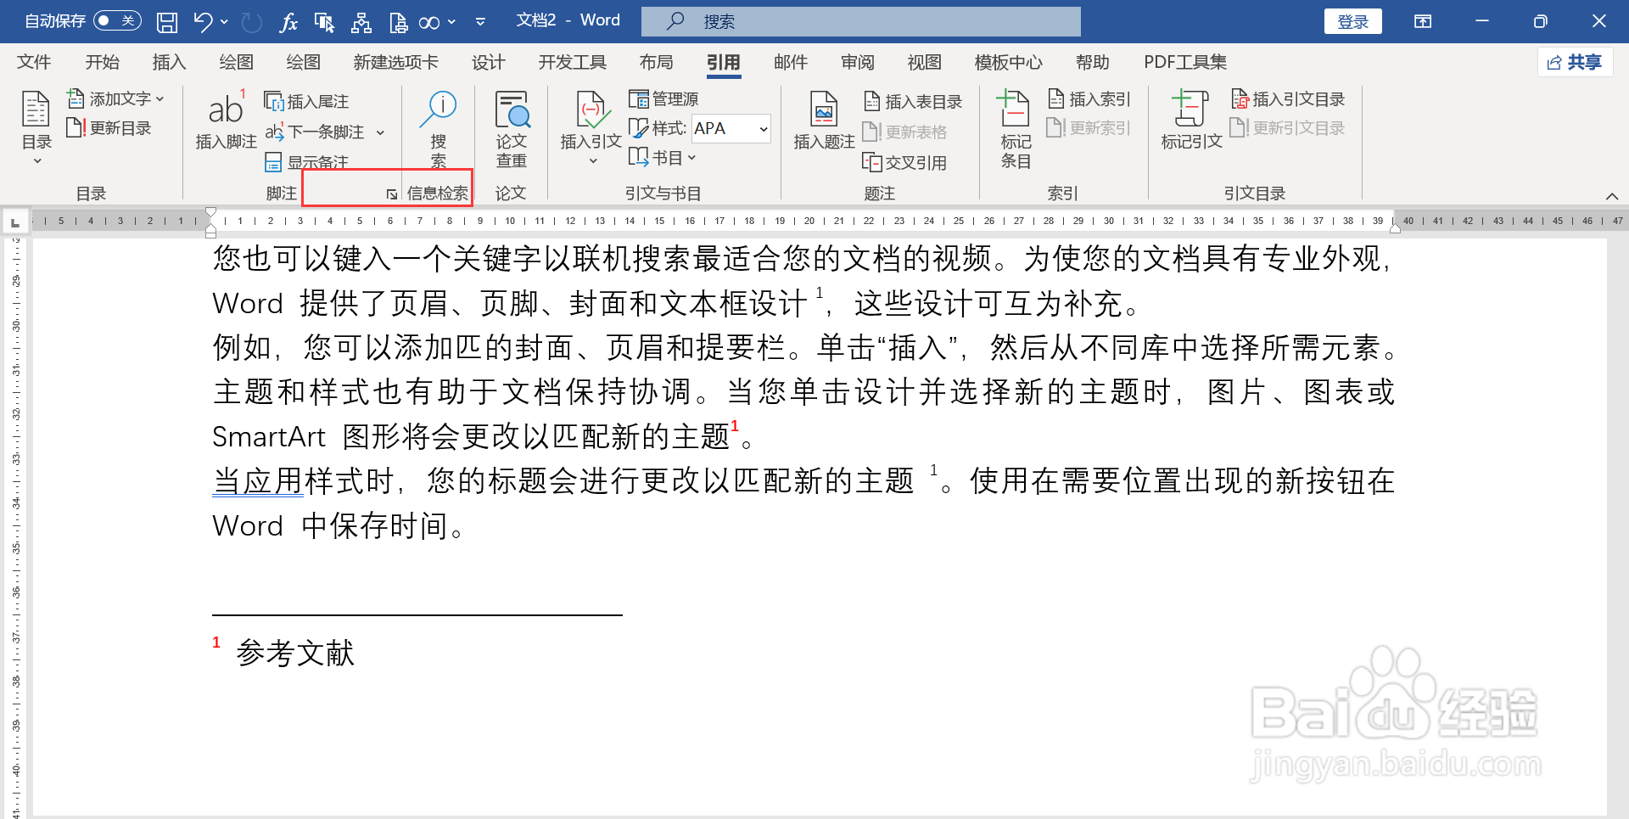The image size is (1629, 819).
Task: Click 插入表目录 button
Action: coord(913,101)
